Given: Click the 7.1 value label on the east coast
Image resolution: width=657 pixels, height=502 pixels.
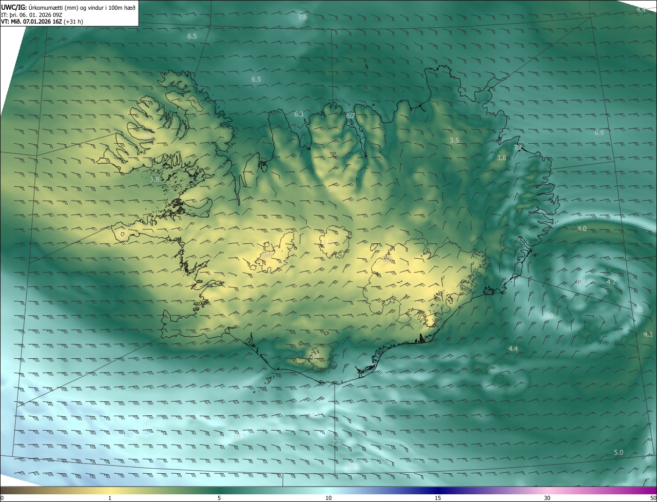Looking at the screenshot, I should (518, 148).
